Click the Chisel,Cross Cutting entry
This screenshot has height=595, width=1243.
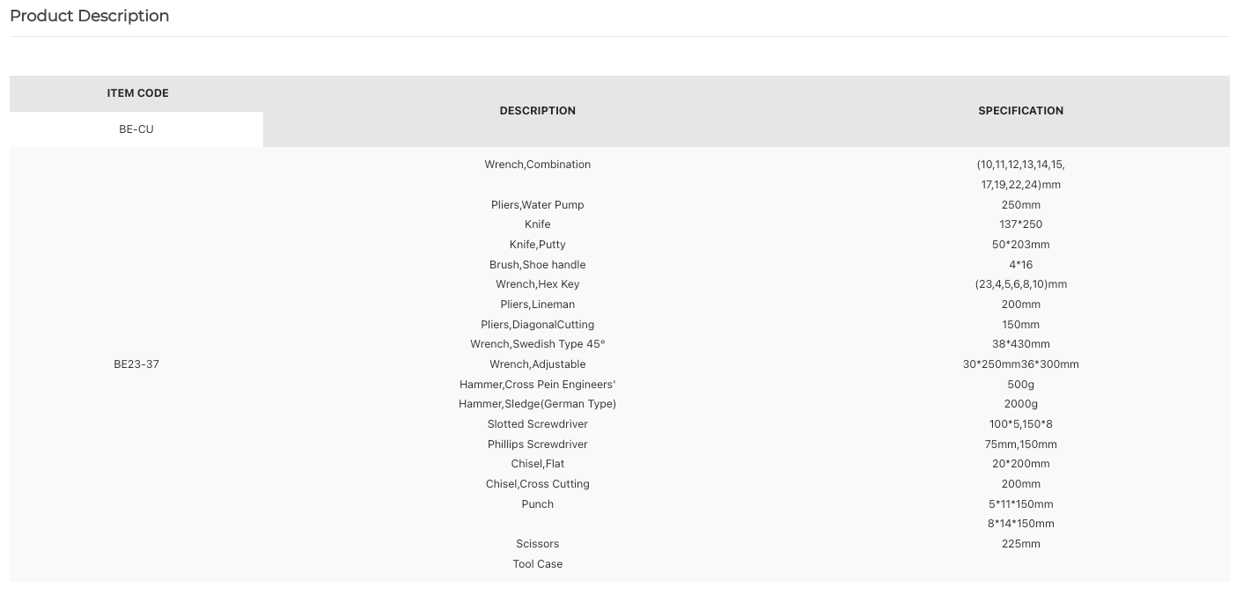pos(537,484)
